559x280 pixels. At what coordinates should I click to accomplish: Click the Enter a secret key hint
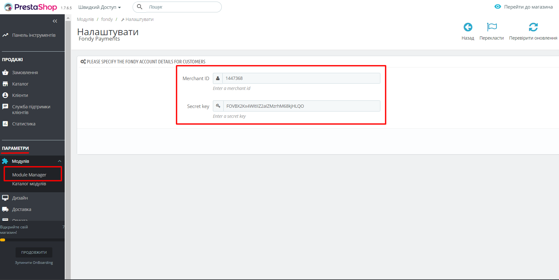pos(229,116)
